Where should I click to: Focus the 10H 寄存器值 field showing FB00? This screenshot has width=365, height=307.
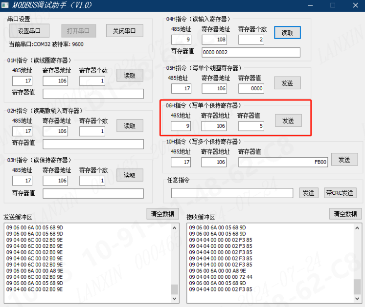(283, 162)
